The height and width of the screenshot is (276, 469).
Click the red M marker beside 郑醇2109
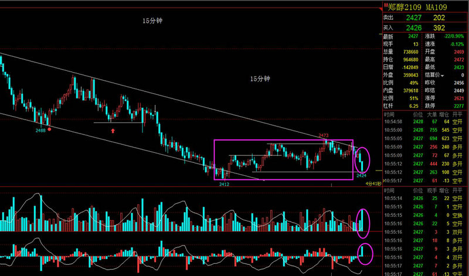coord(385,5)
